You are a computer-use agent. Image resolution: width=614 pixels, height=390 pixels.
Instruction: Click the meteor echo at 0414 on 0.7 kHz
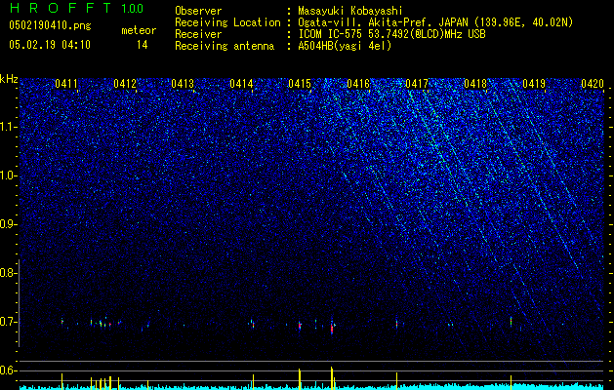tap(252, 323)
